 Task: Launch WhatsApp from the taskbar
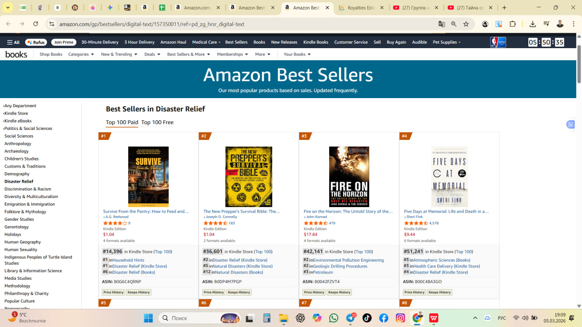tap(334, 318)
